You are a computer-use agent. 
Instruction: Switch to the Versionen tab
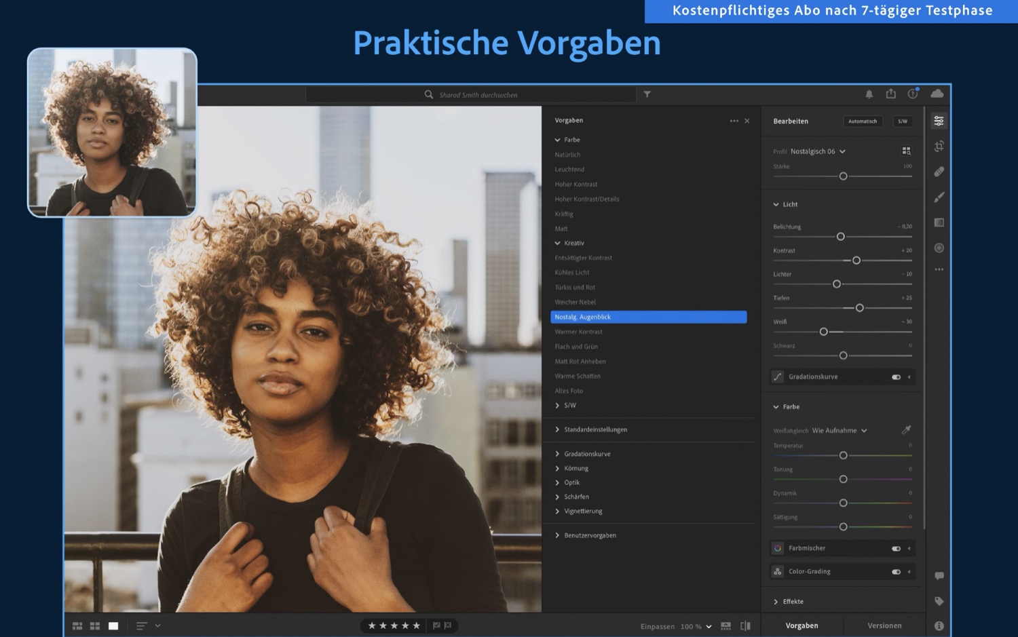coord(884,625)
